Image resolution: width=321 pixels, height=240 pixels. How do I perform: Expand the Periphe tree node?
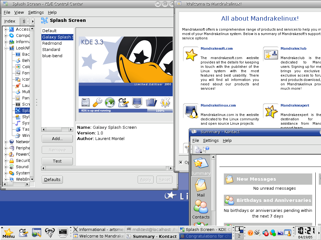coord(6,148)
